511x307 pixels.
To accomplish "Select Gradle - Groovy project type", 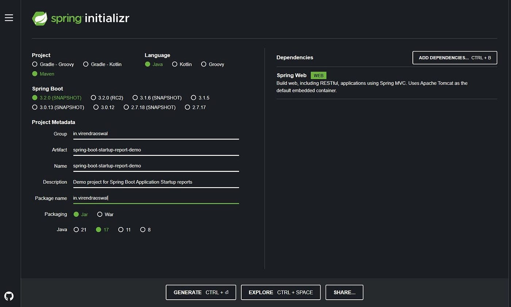I will pos(53,64).
